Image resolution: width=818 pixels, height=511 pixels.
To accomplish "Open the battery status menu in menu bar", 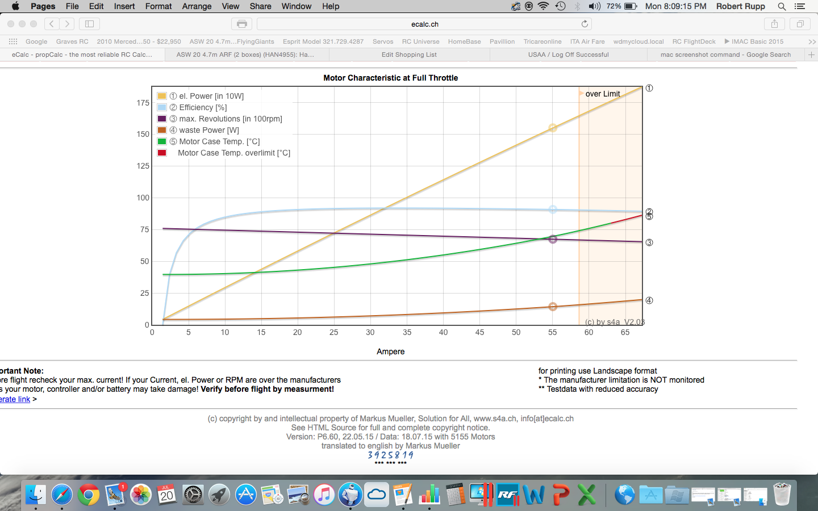I will click(631, 6).
